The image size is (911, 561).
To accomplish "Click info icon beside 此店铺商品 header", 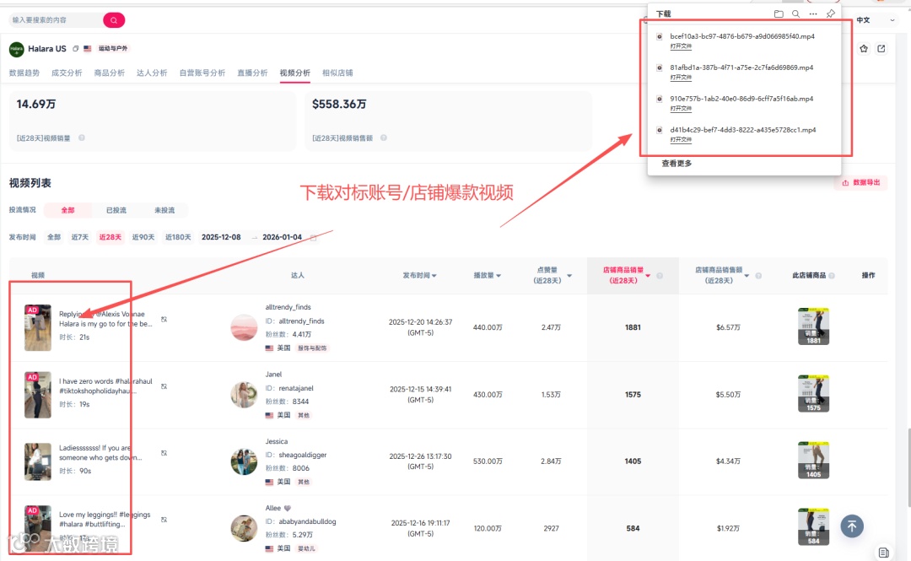I will [832, 276].
